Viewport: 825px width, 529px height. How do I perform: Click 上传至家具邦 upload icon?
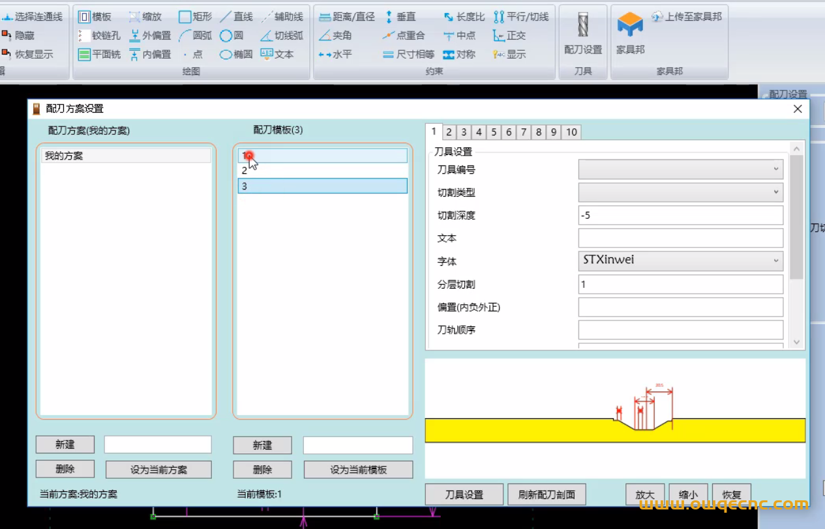pos(686,17)
